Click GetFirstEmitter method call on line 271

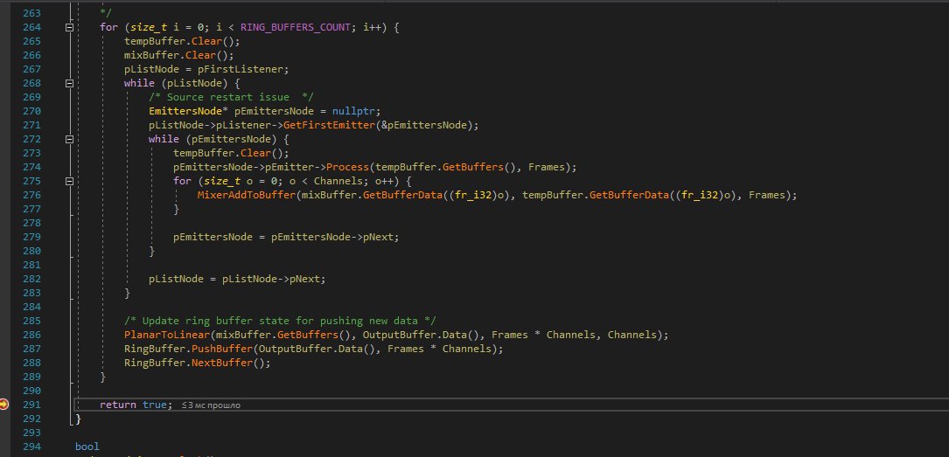coord(329,125)
